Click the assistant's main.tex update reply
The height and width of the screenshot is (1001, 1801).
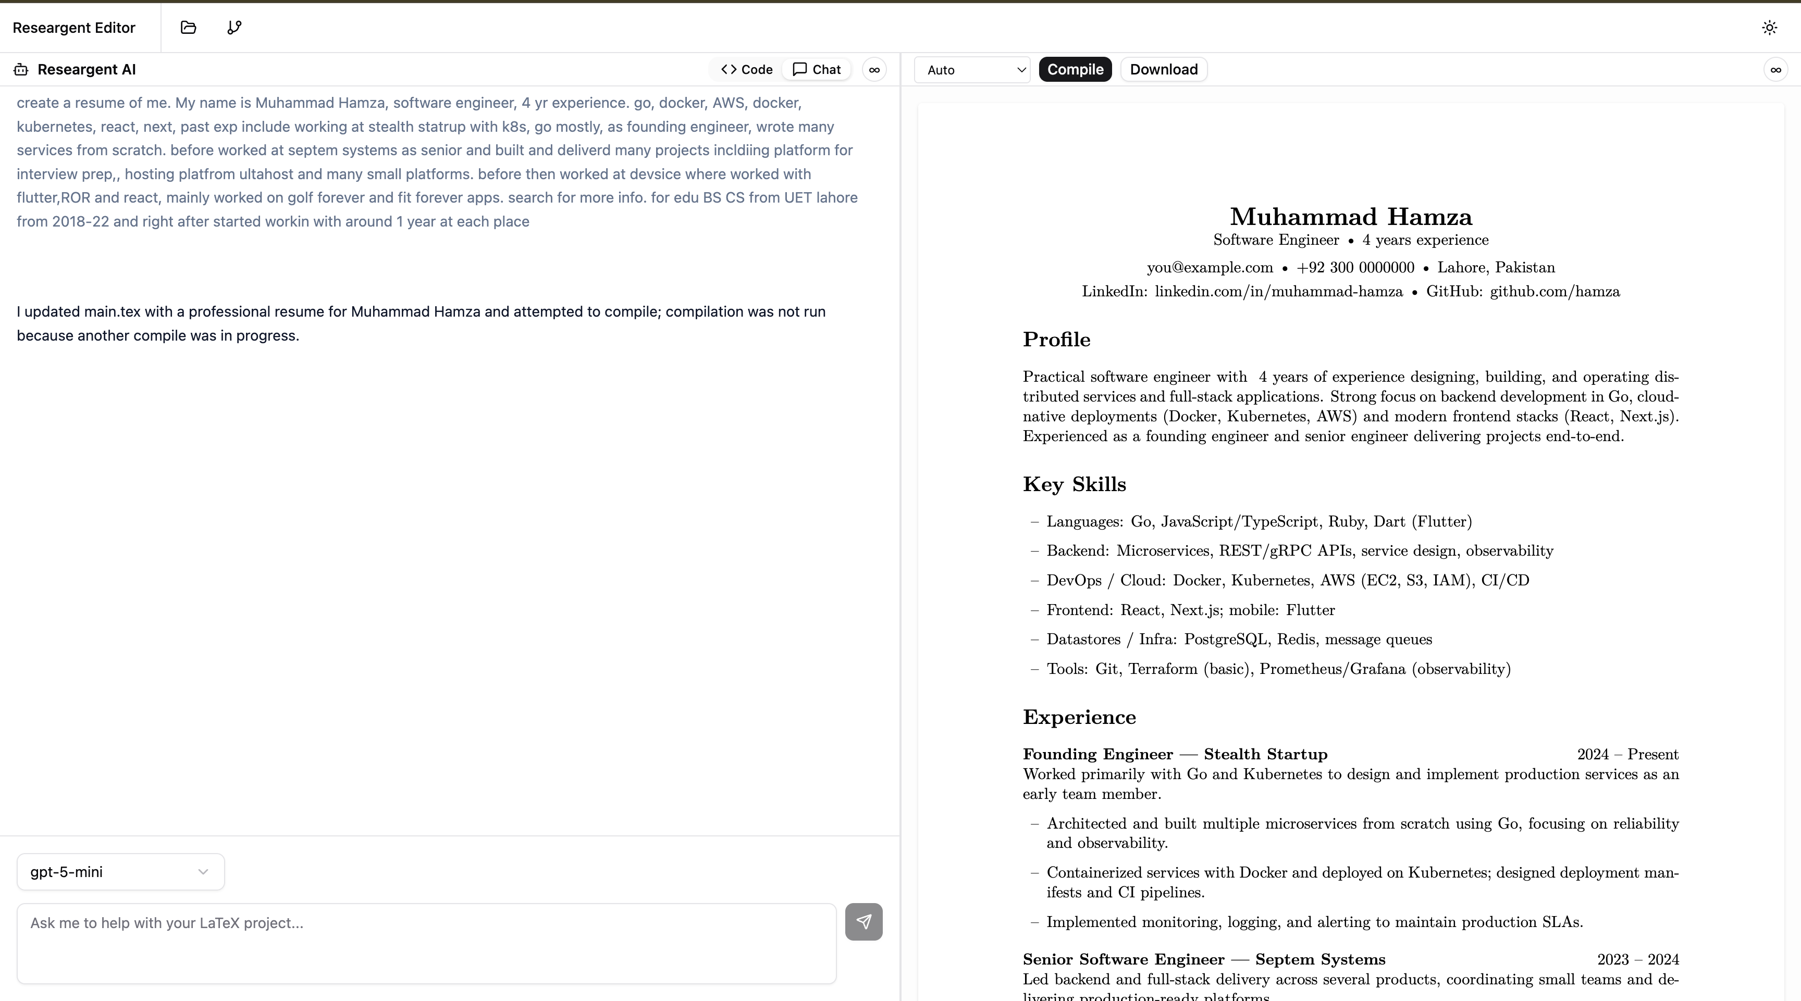(x=421, y=323)
